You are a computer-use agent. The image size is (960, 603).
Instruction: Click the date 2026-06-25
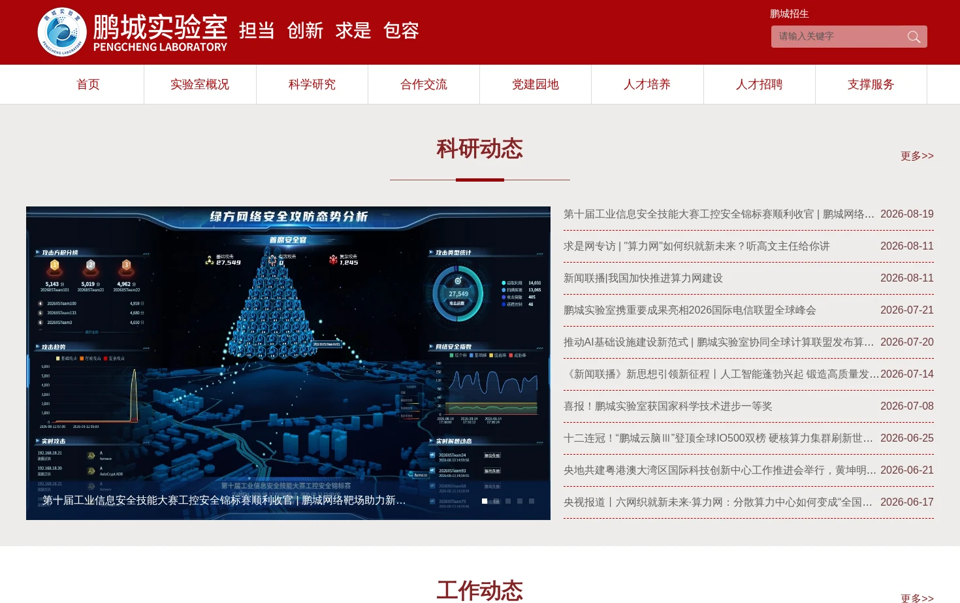coord(907,438)
